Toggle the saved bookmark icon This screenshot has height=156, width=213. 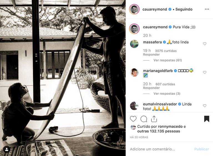pos(206,119)
